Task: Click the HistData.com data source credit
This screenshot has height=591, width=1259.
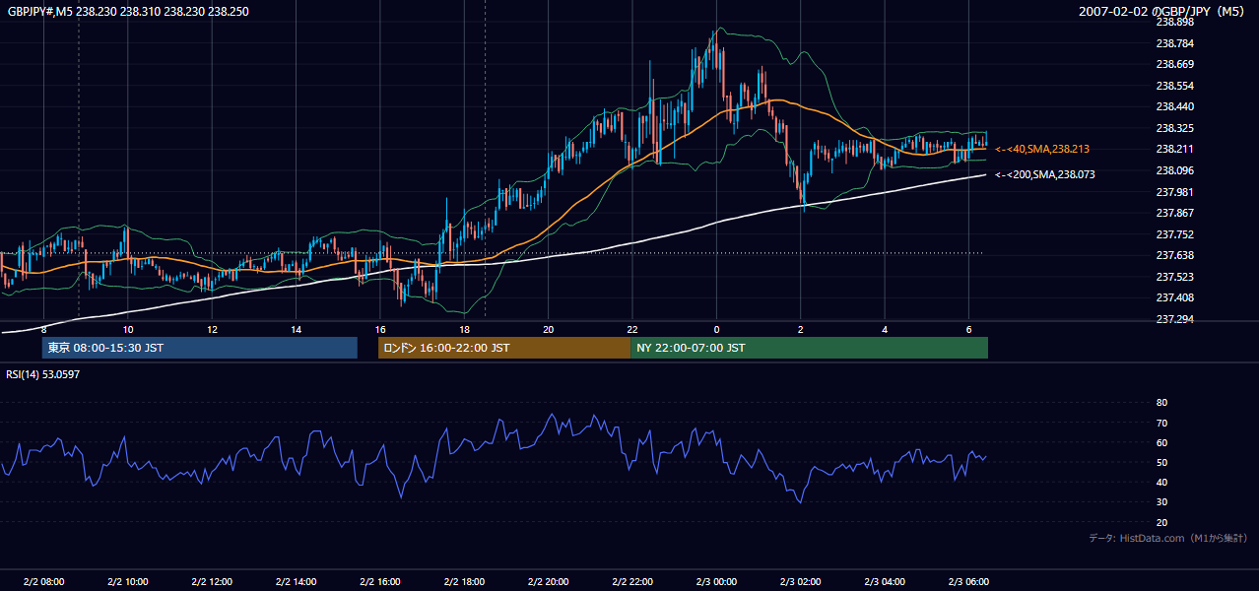Action: coord(1168,538)
